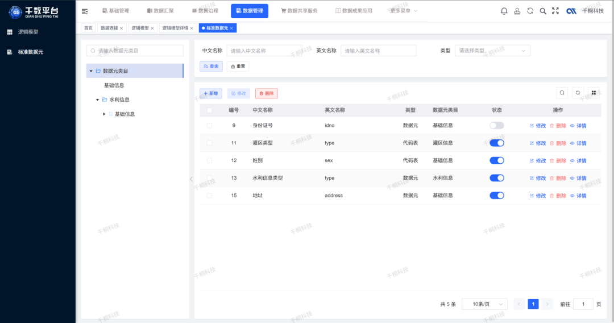Refresh the table with circular icon

[x=578, y=93]
